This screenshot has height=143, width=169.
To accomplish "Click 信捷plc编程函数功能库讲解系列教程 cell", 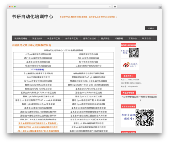I will (x=89, y=127).
